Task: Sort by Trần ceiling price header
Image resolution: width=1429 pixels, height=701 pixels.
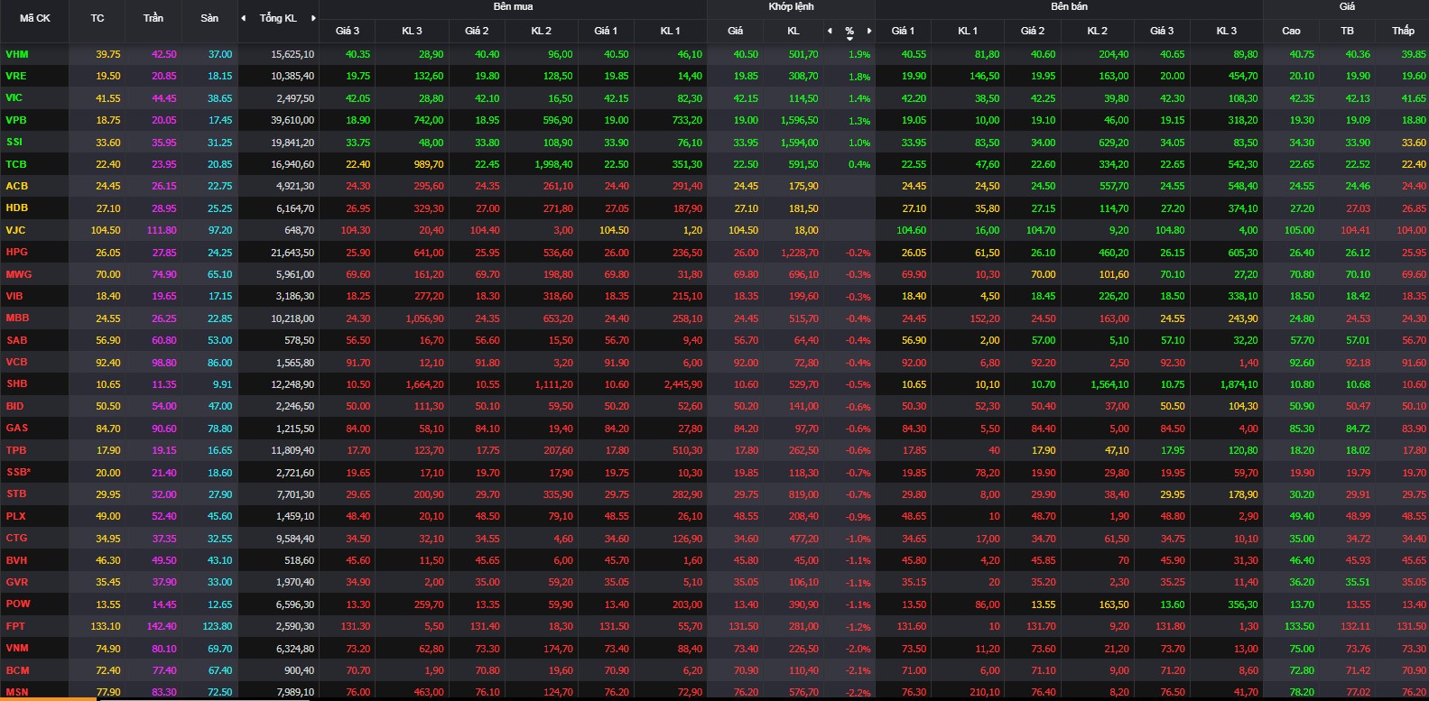Action: (153, 18)
